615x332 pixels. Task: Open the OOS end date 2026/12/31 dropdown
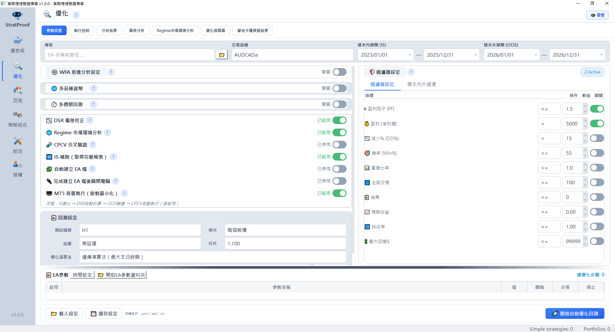coord(578,55)
